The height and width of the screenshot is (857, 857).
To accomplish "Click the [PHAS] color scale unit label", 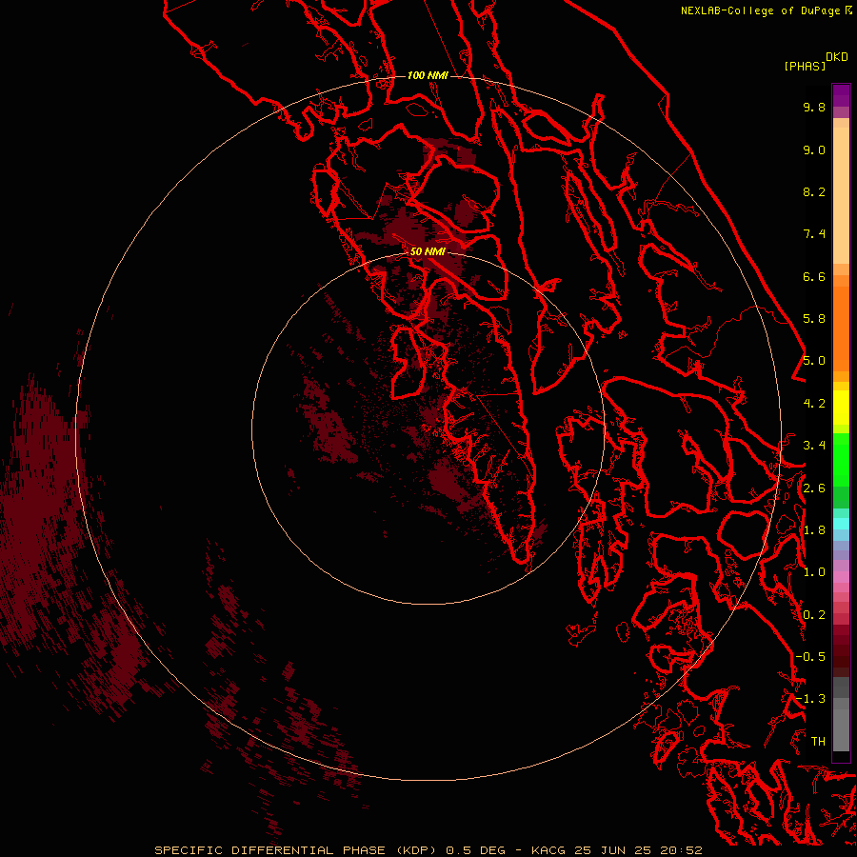I will click(x=805, y=66).
